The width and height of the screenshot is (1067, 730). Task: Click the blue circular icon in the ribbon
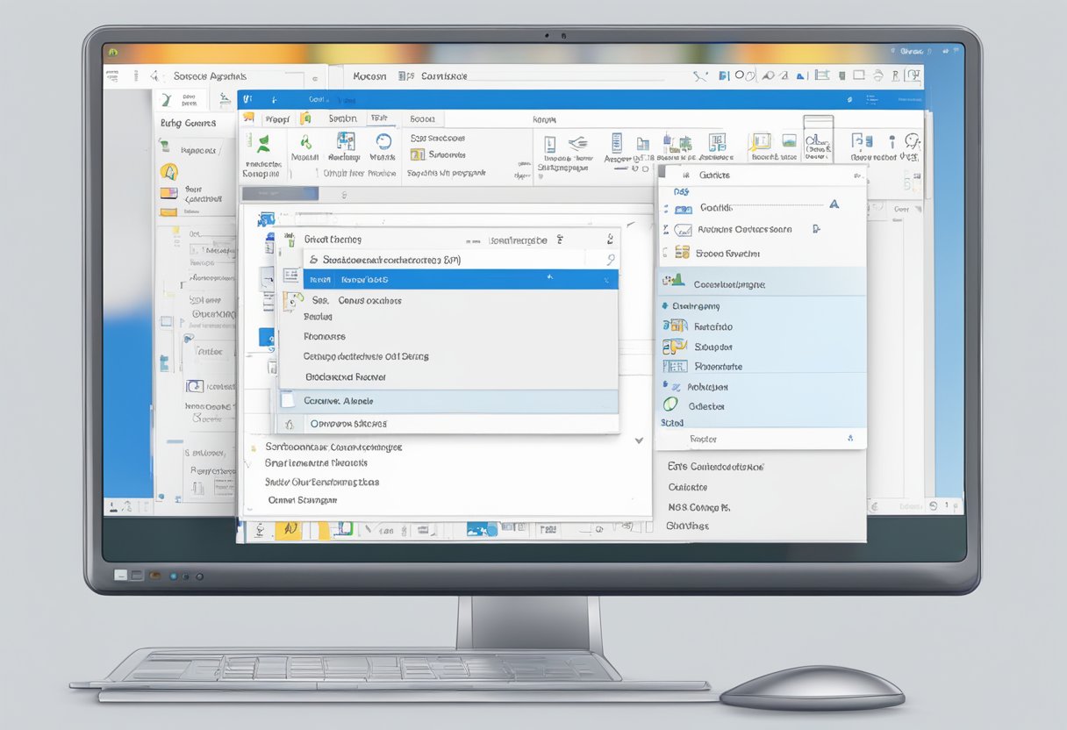pos(383,142)
